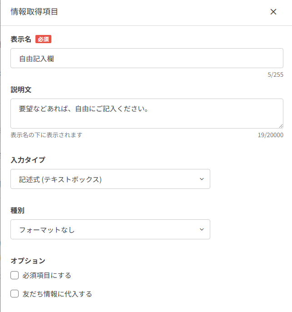The height and width of the screenshot is (312, 292).
Task: Click the 友だち情報に代入する label text
Action: tap(57, 294)
